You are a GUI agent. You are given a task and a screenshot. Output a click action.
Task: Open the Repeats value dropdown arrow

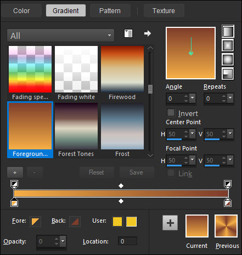click(x=230, y=98)
